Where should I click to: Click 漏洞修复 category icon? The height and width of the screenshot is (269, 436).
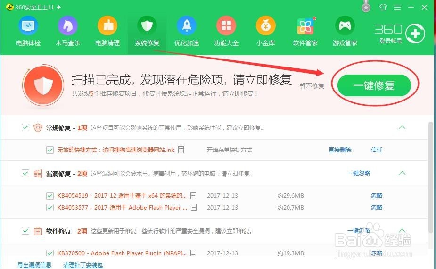click(38, 174)
